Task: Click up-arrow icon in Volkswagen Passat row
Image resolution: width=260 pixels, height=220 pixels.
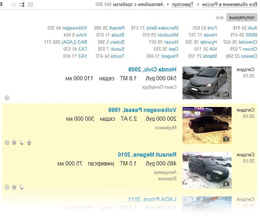Action: click(x=29, y=143)
